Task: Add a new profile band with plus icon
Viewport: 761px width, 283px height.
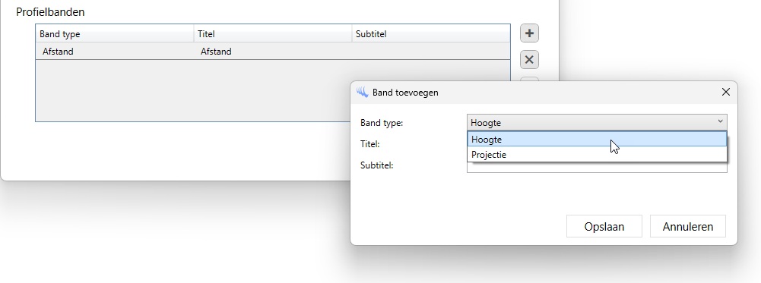Action: point(529,33)
